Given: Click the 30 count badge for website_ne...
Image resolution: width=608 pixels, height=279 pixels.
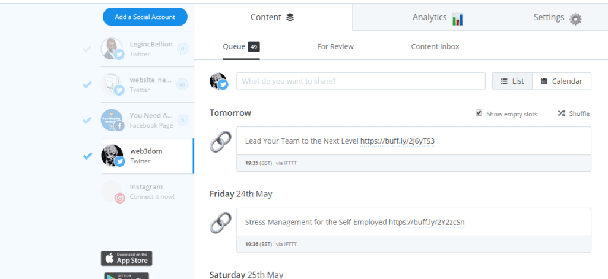Looking at the screenshot, I should pyautogui.click(x=182, y=84).
